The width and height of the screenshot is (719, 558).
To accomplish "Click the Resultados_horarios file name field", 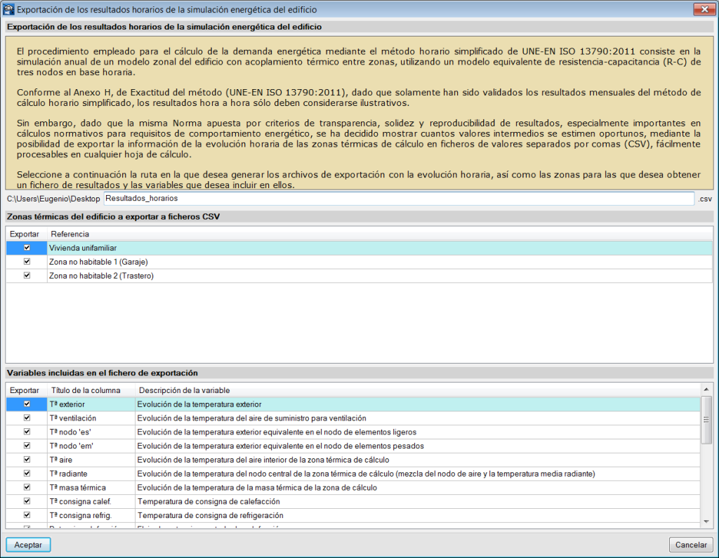I will (399, 199).
